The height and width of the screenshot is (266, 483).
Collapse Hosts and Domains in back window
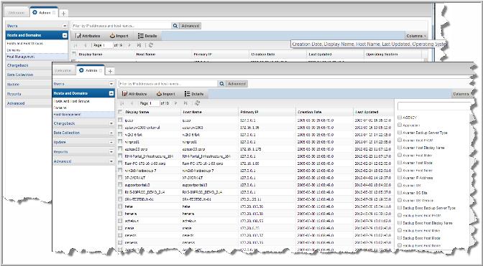click(x=65, y=35)
